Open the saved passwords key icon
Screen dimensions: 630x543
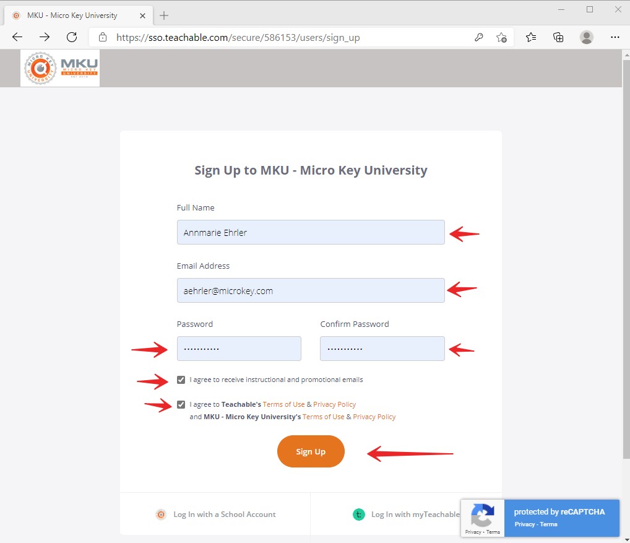(x=478, y=37)
